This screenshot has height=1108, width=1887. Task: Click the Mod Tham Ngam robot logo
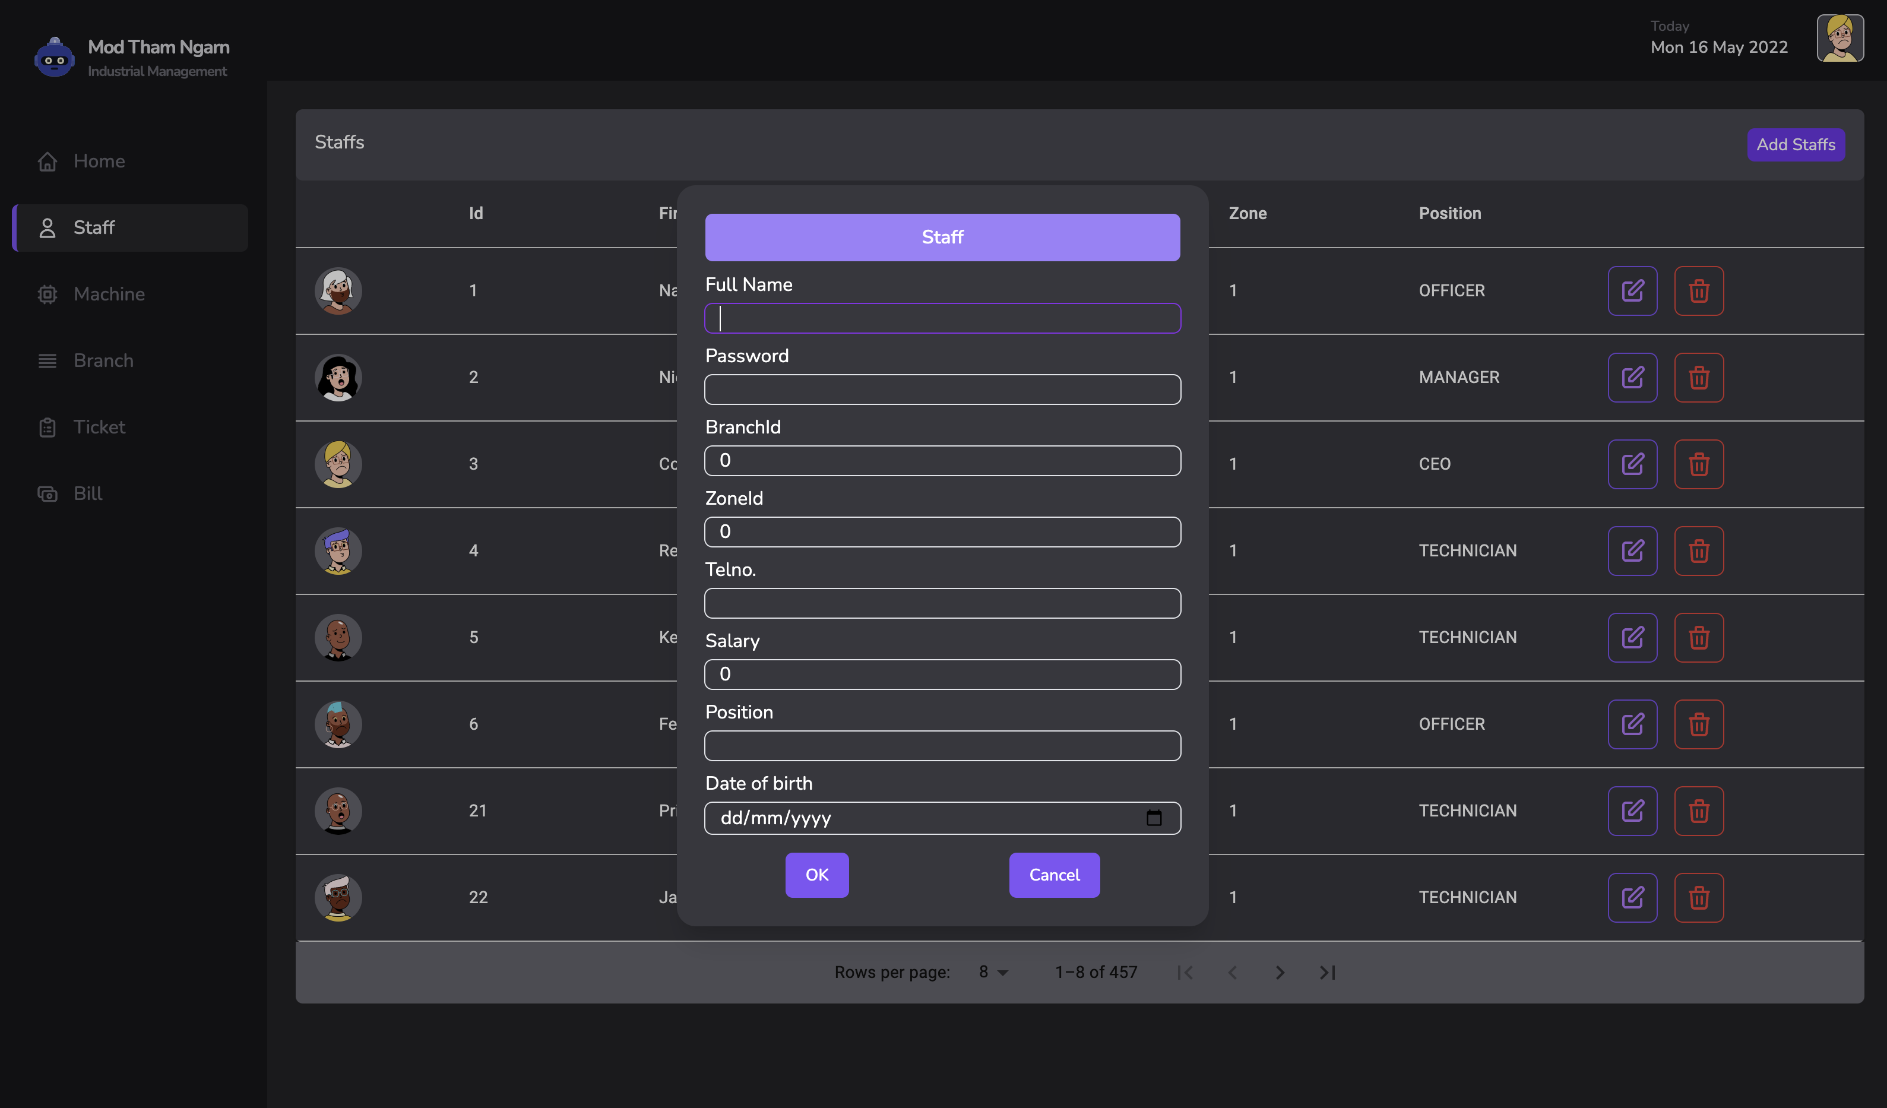point(55,58)
